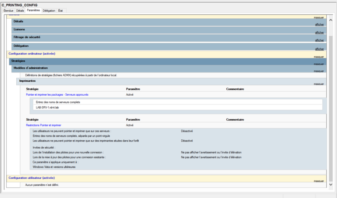Click the Configuration ordinateur (activée) heading
The image size is (337, 198).
(32, 53)
